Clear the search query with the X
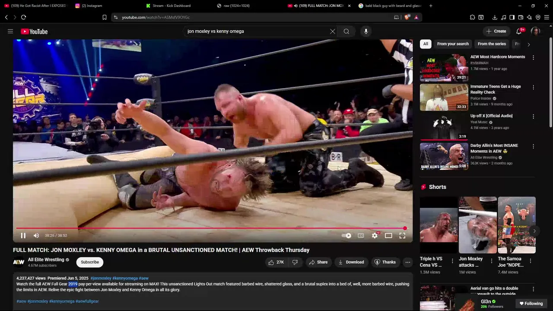553x311 pixels. click(333, 31)
